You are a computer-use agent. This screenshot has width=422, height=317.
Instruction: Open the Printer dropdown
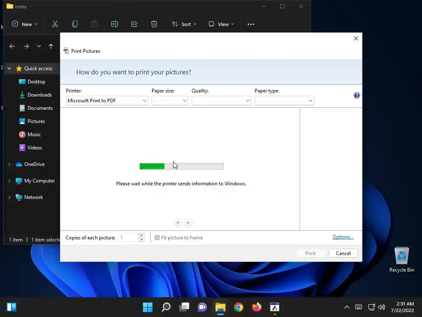(107, 101)
